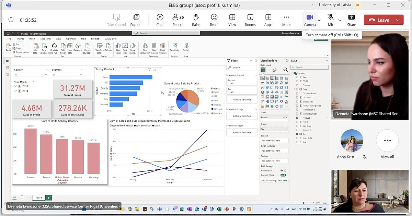Insert a Text box from ribbon

pyautogui.click(x=125, y=48)
